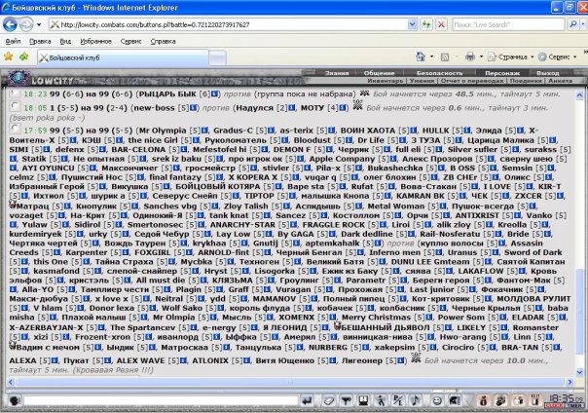Click the red Stop button beside address bar

(441, 24)
